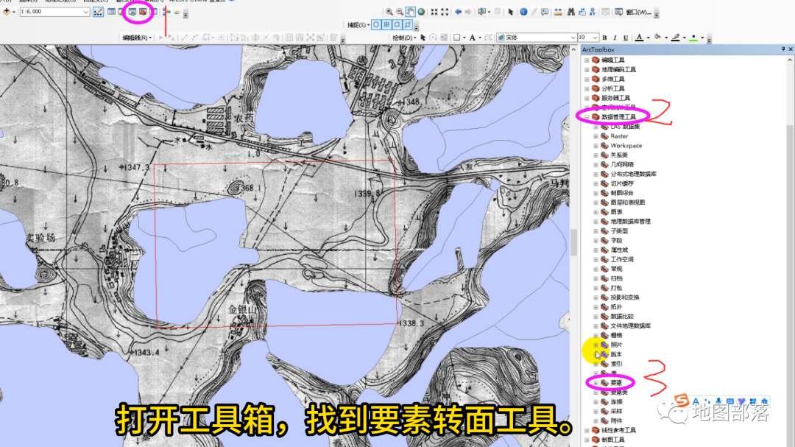Toggle point snapping
The width and height of the screenshot is (795, 447).
coord(376,24)
